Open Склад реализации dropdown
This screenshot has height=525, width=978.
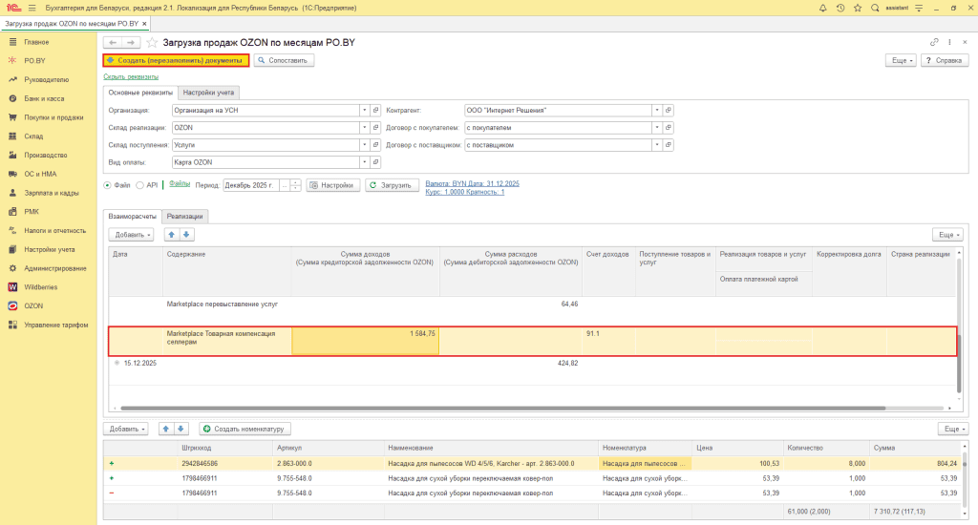click(x=364, y=127)
